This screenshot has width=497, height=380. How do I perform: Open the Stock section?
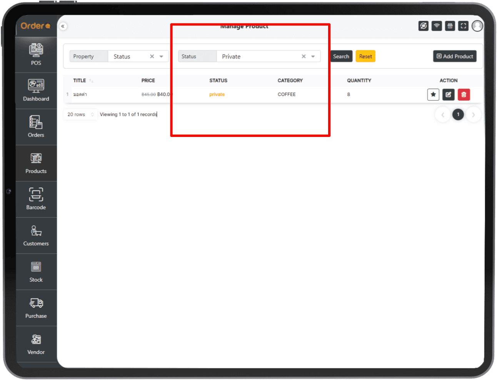[x=36, y=271]
